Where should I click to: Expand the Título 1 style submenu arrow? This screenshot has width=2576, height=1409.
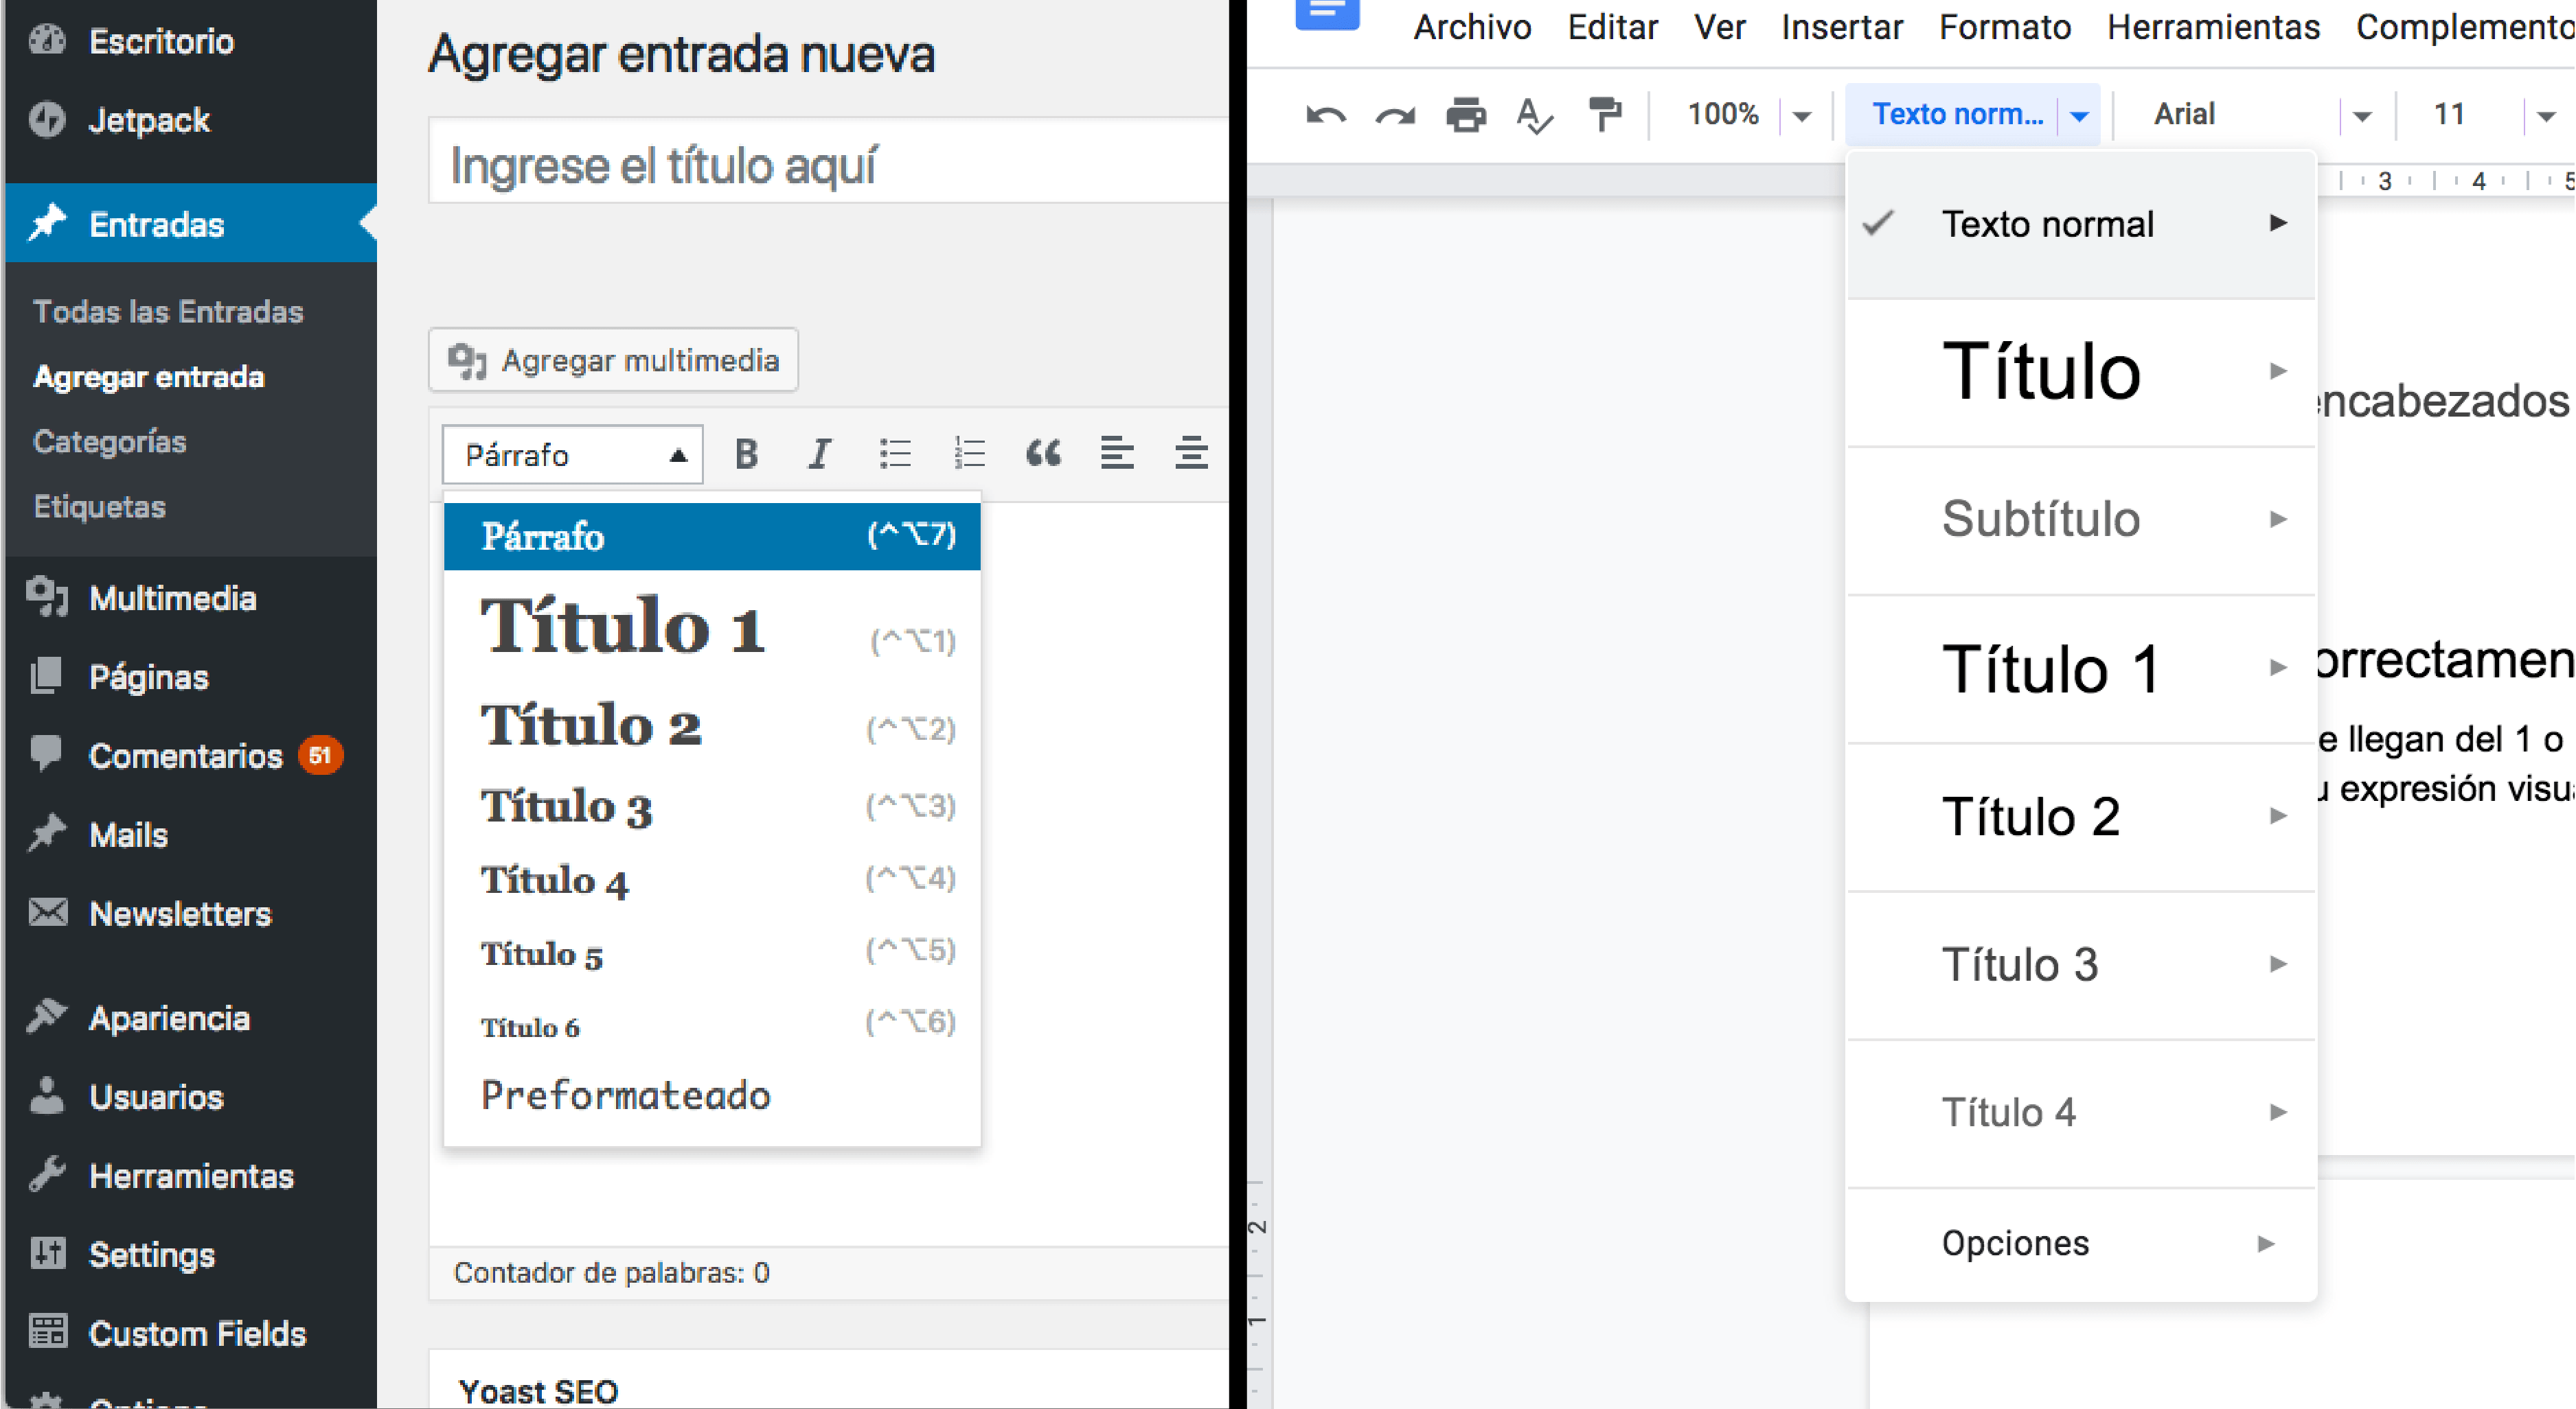pos(2278,668)
